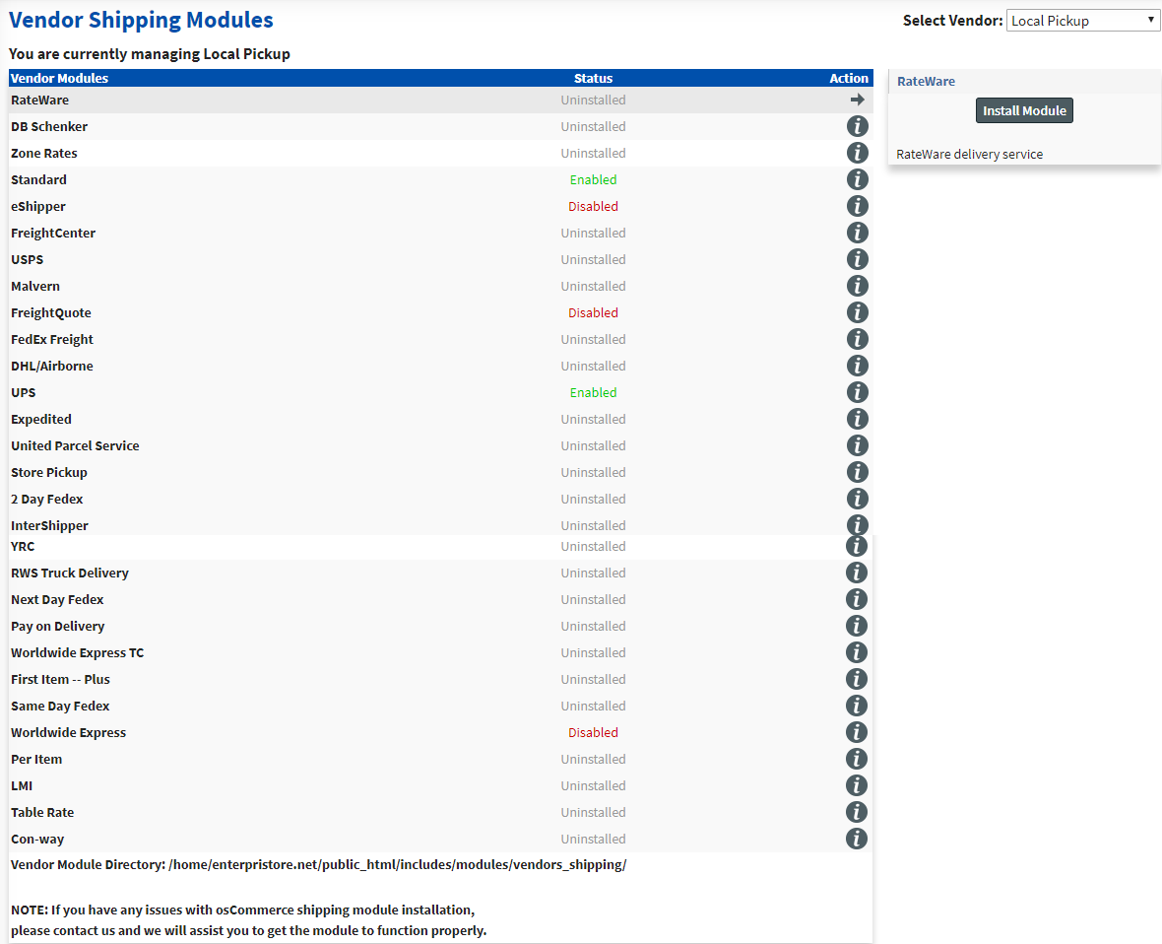Click Next Day Fedex info icon
Image resolution: width=1162 pixels, height=944 pixels.
pos(857,599)
